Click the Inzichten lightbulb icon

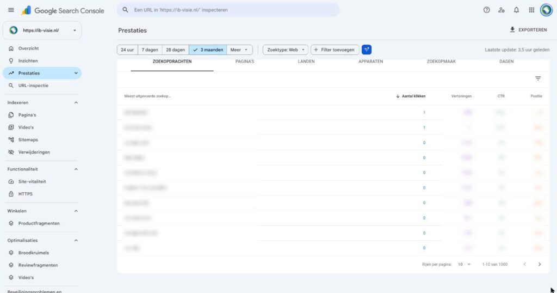11,61
